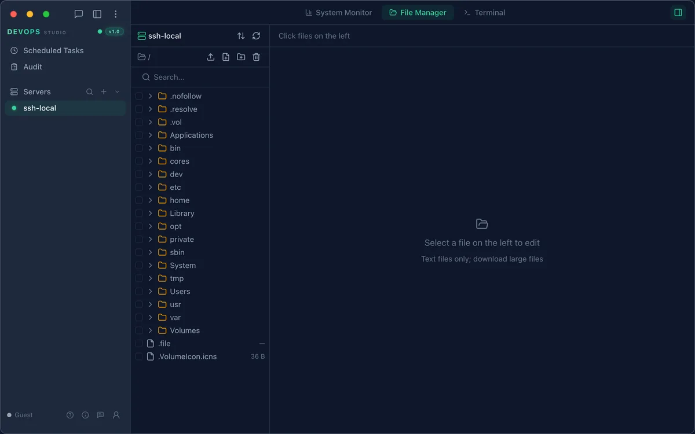Image resolution: width=695 pixels, height=434 pixels.
Task: Create a new file with the file-plus icon
Action: pos(226,57)
